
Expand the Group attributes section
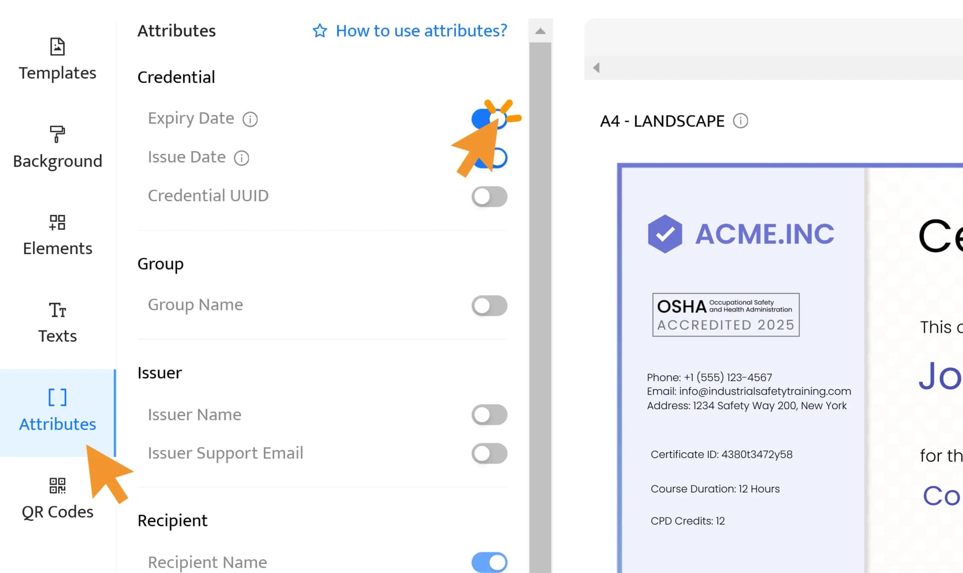tap(160, 263)
